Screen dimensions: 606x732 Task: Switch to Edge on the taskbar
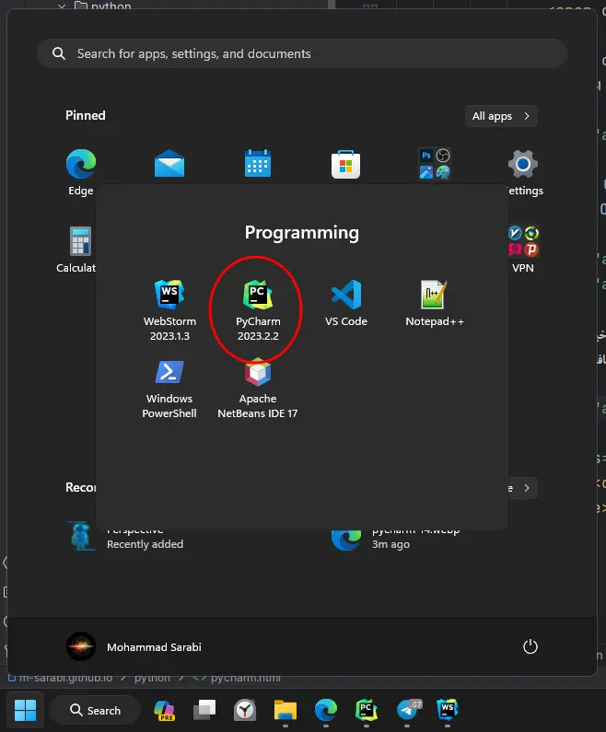tap(326, 710)
